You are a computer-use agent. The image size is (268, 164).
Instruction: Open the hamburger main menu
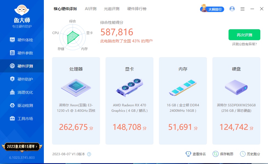point(243,9)
